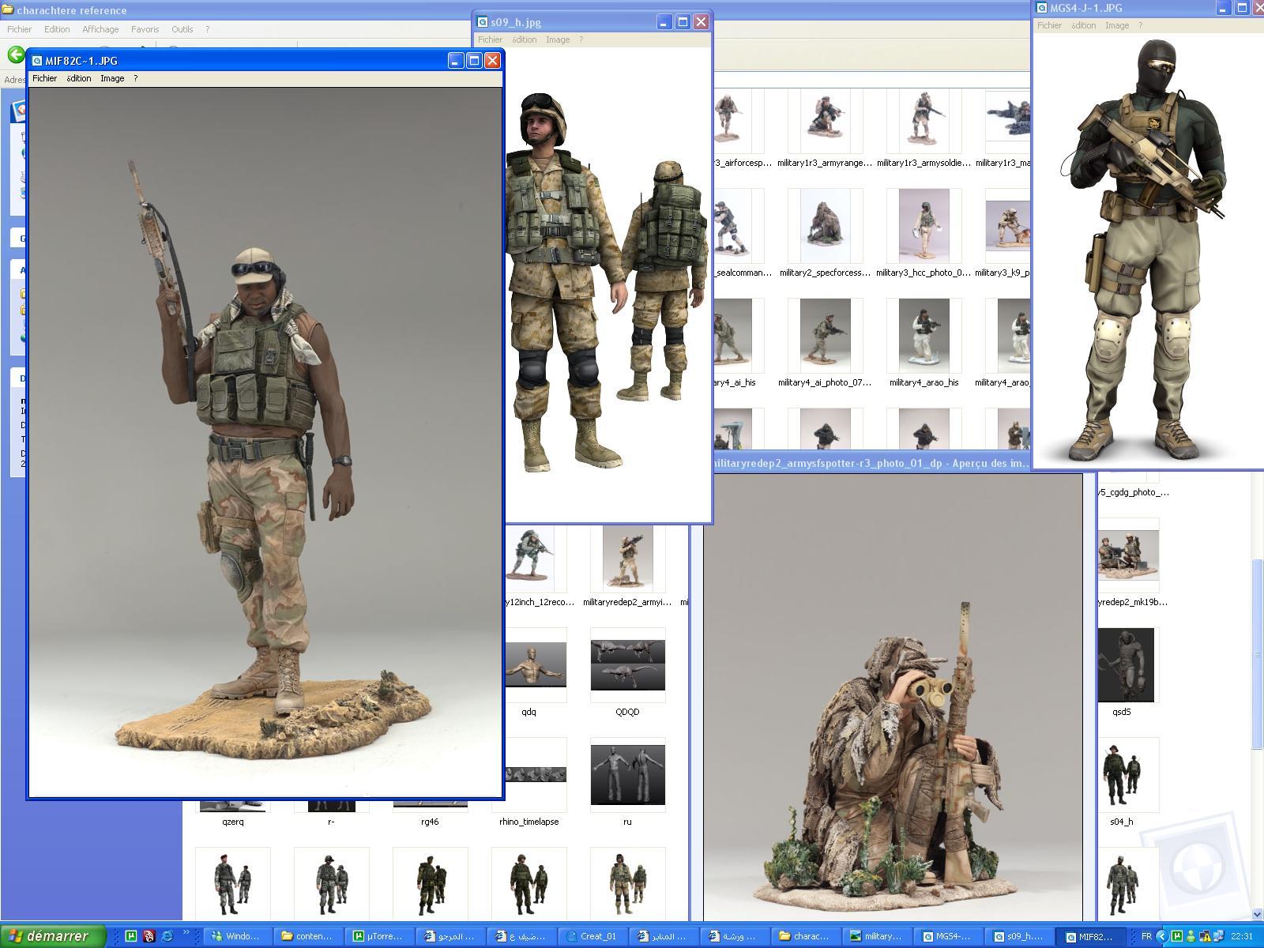The image size is (1264, 948).
Task: Click the system clock showing 22:31
Action: click(x=1241, y=936)
